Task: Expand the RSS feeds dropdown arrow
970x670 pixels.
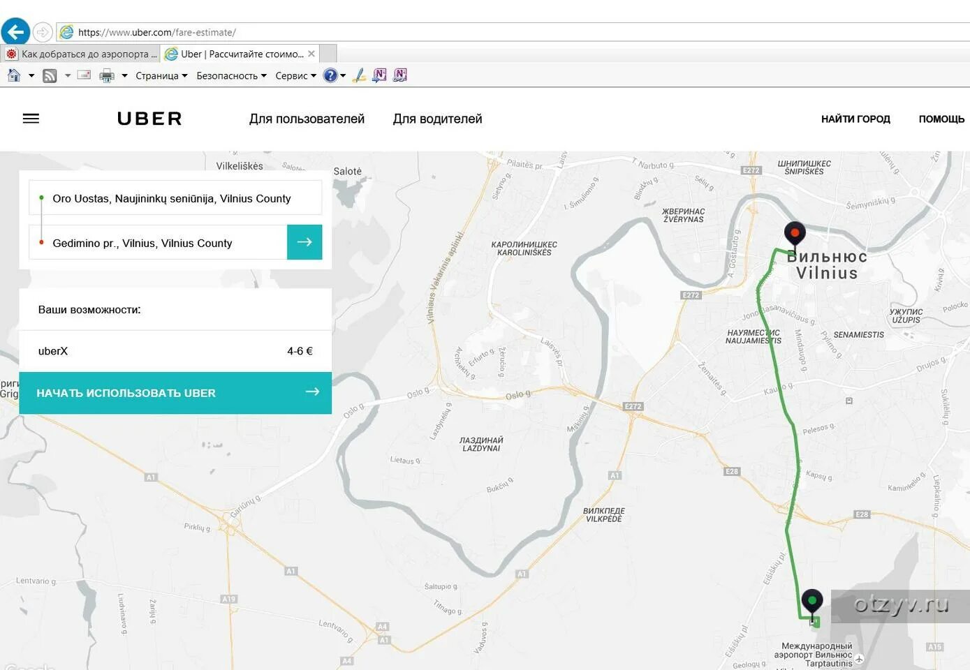Action: (x=68, y=75)
